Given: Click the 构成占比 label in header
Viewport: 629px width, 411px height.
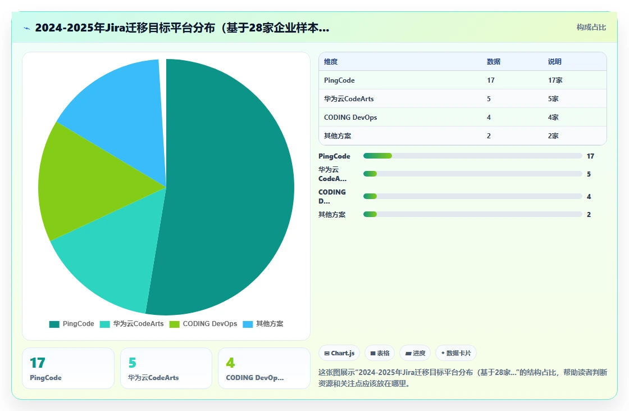Looking at the screenshot, I should coord(591,28).
